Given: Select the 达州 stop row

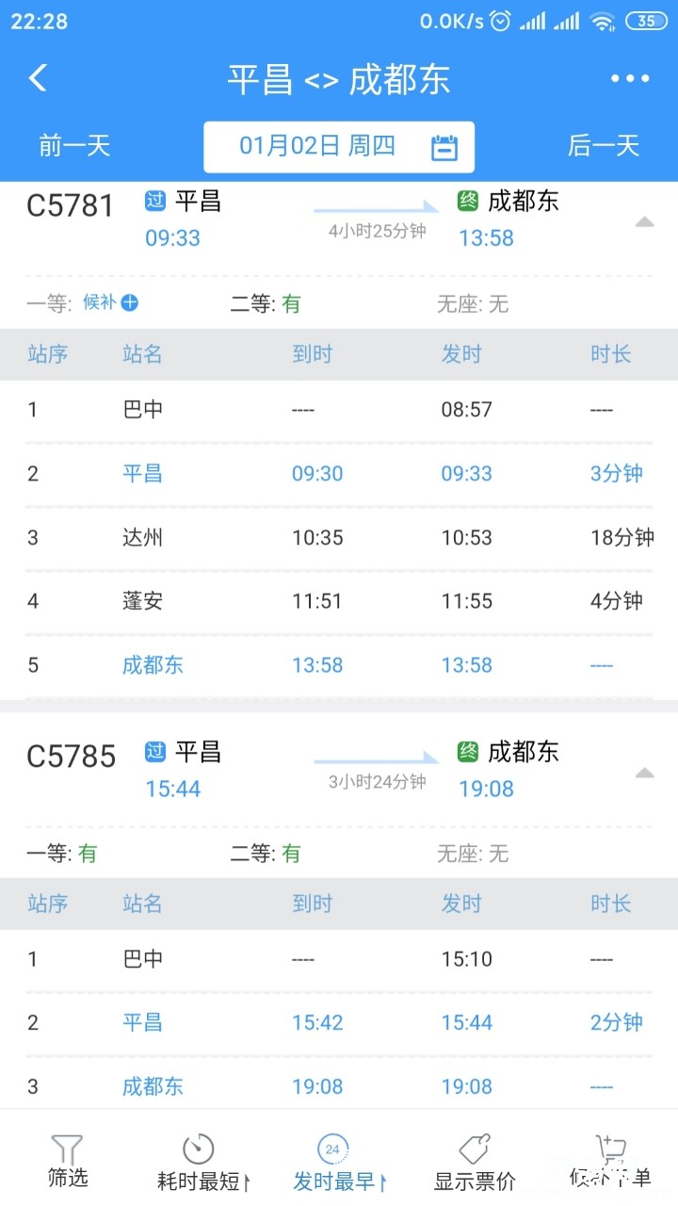Looking at the screenshot, I should (x=339, y=538).
